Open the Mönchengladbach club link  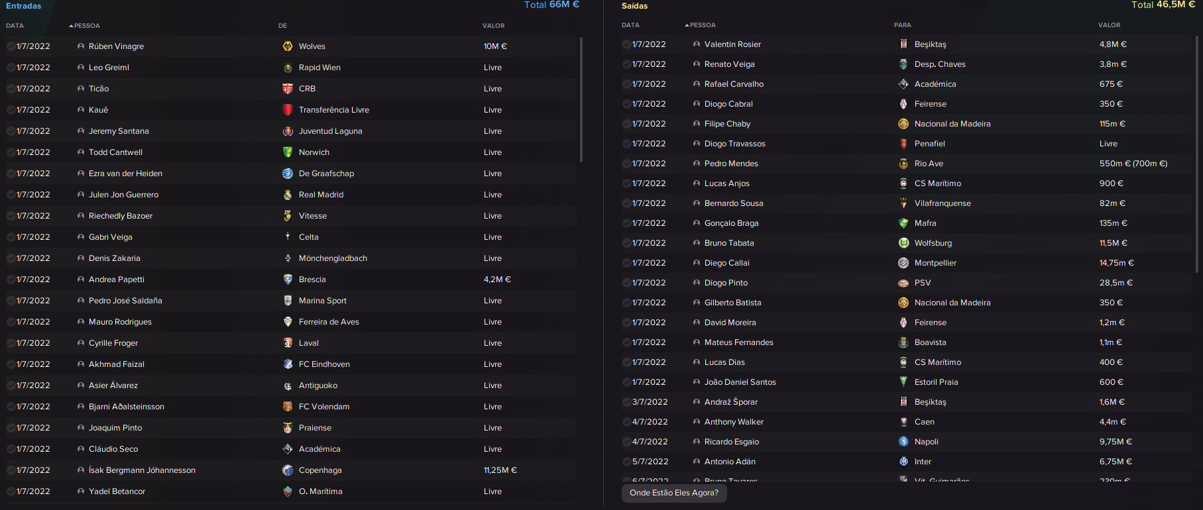tap(333, 258)
